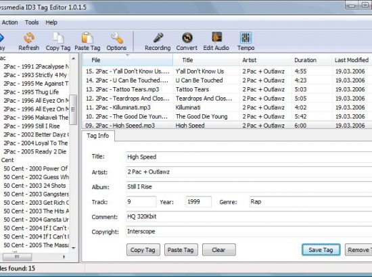This screenshot has height=277, width=372.
Task: Open the Edit Audio tool
Action: (216, 42)
